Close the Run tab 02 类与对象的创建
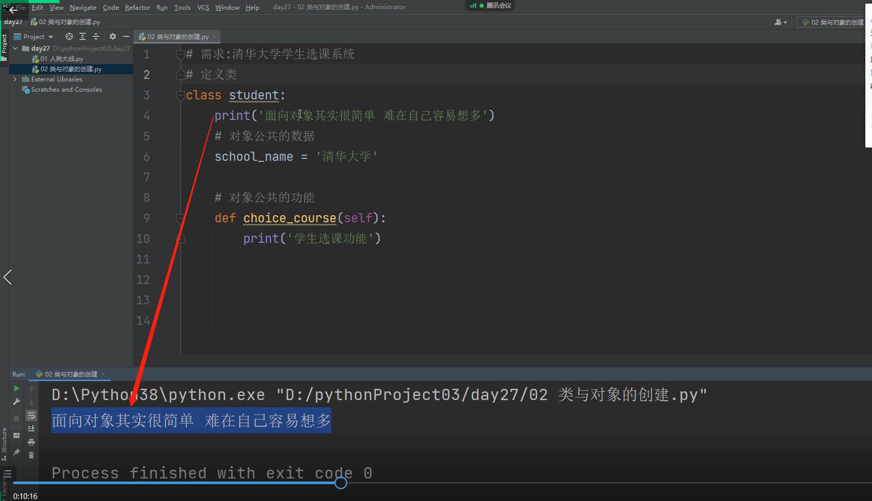The height and width of the screenshot is (501, 872). coord(103,374)
